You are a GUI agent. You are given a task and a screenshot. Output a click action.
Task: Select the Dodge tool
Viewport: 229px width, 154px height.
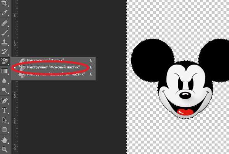coord(4,90)
